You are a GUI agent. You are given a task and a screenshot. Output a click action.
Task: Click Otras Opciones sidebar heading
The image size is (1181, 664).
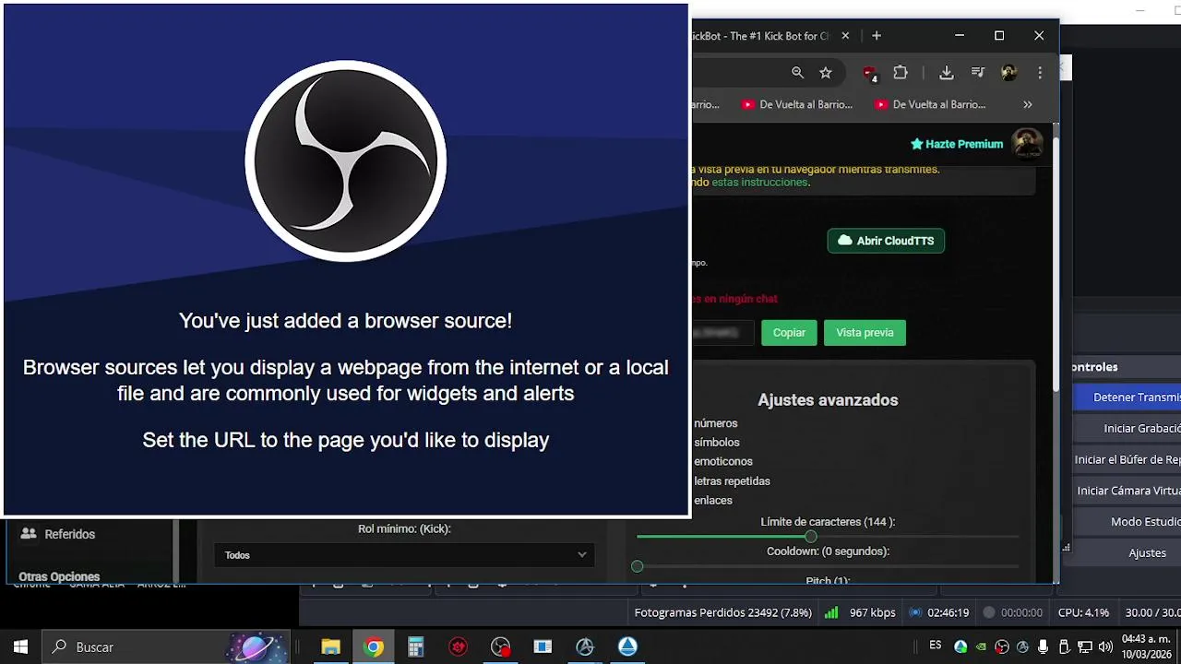[59, 576]
